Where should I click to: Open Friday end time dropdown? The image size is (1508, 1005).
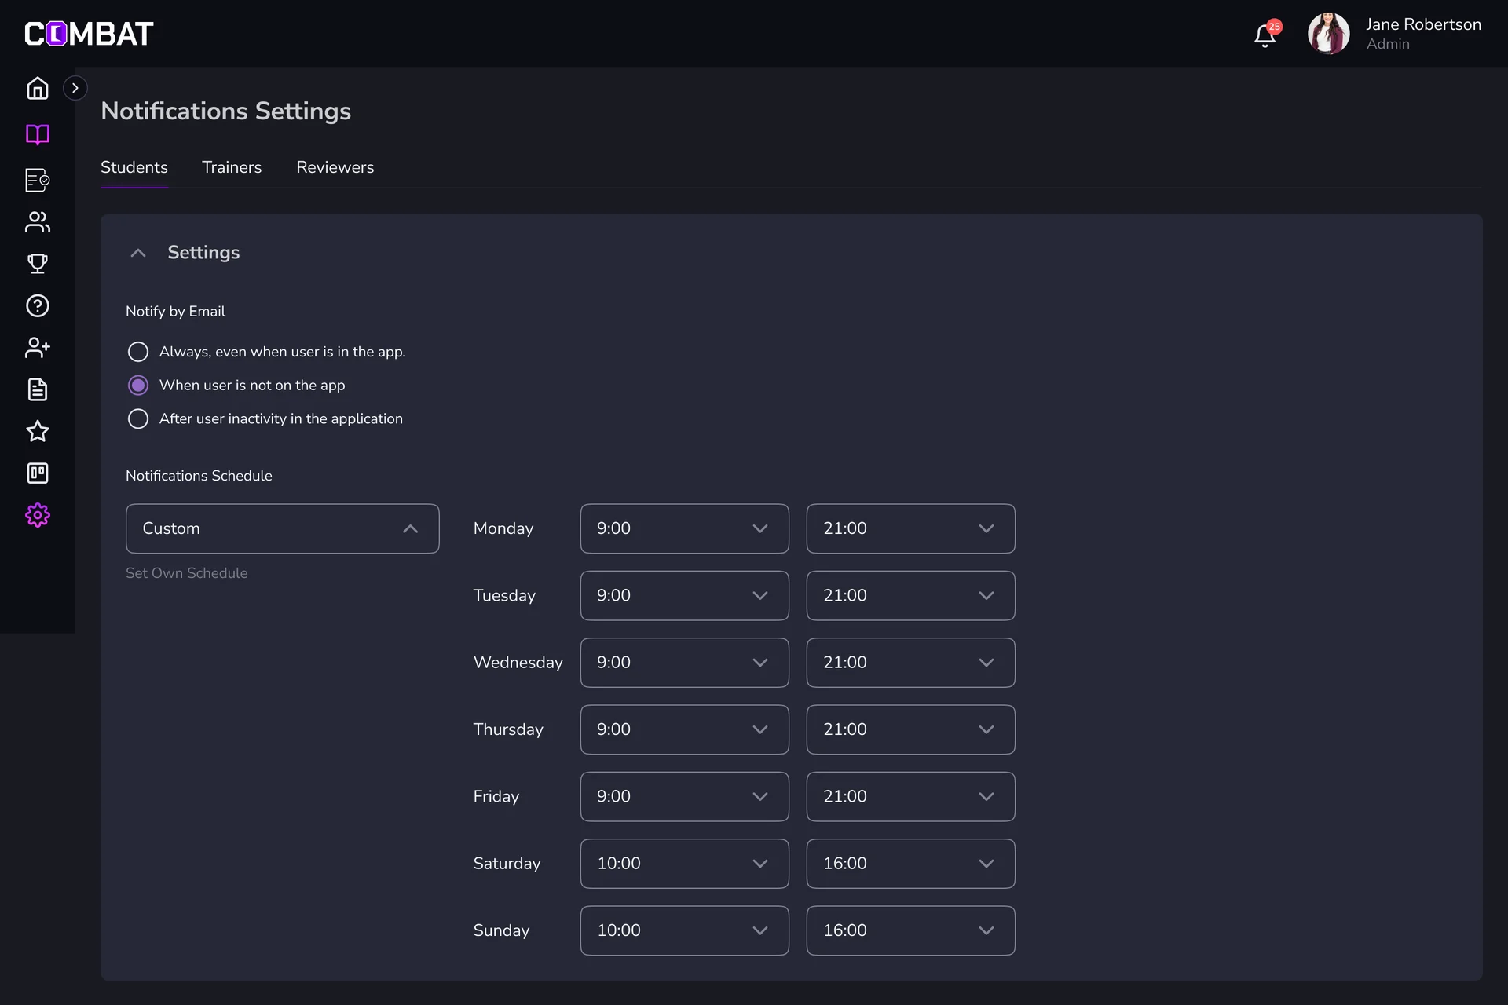click(x=911, y=796)
